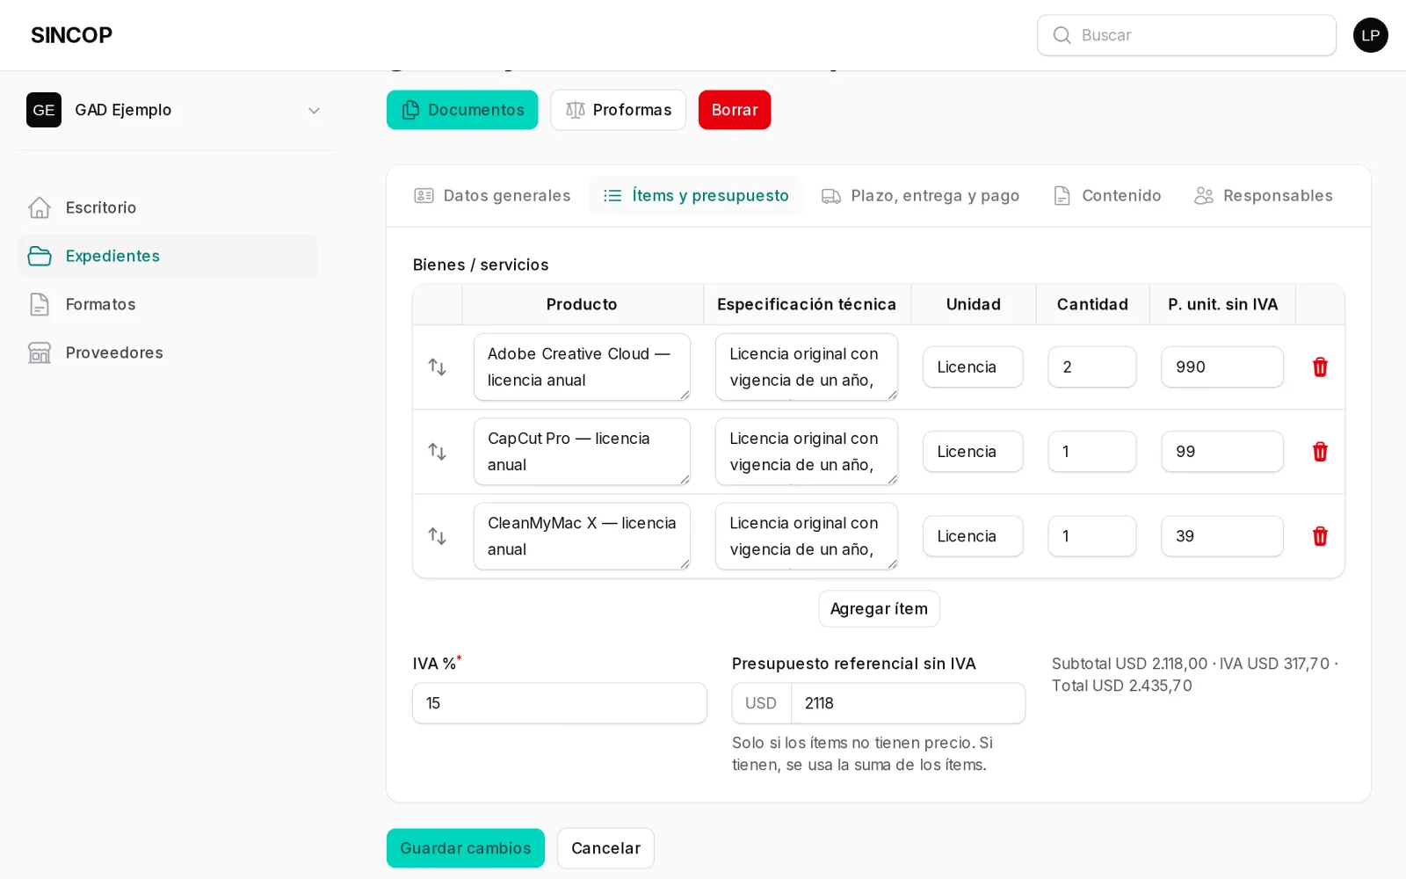Edit Adobe Creative Cloud product name field
The width and height of the screenshot is (1406, 879).
582,367
